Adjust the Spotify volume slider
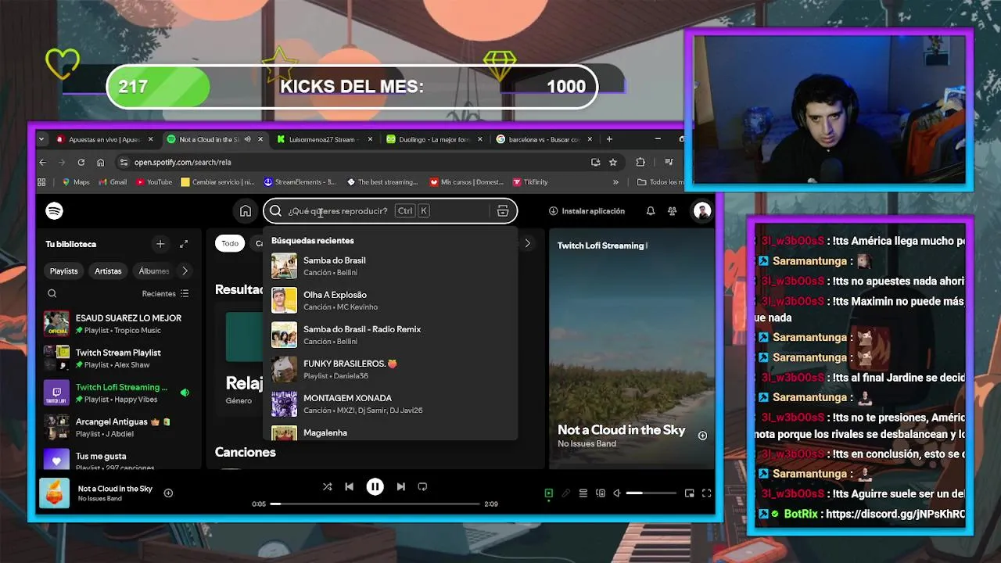Viewport: 1001px width, 563px height. coord(651,493)
